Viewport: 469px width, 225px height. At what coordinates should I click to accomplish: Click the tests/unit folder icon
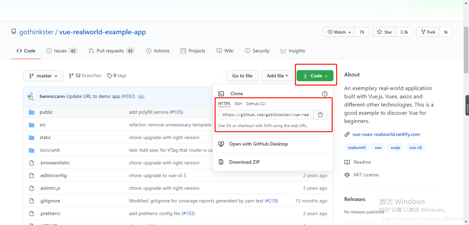32,150
